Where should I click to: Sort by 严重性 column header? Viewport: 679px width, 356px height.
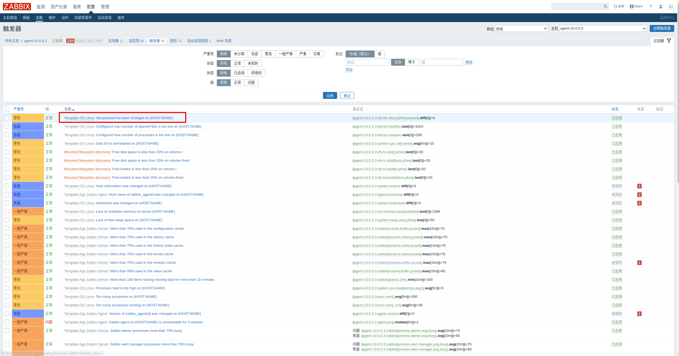click(x=19, y=109)
